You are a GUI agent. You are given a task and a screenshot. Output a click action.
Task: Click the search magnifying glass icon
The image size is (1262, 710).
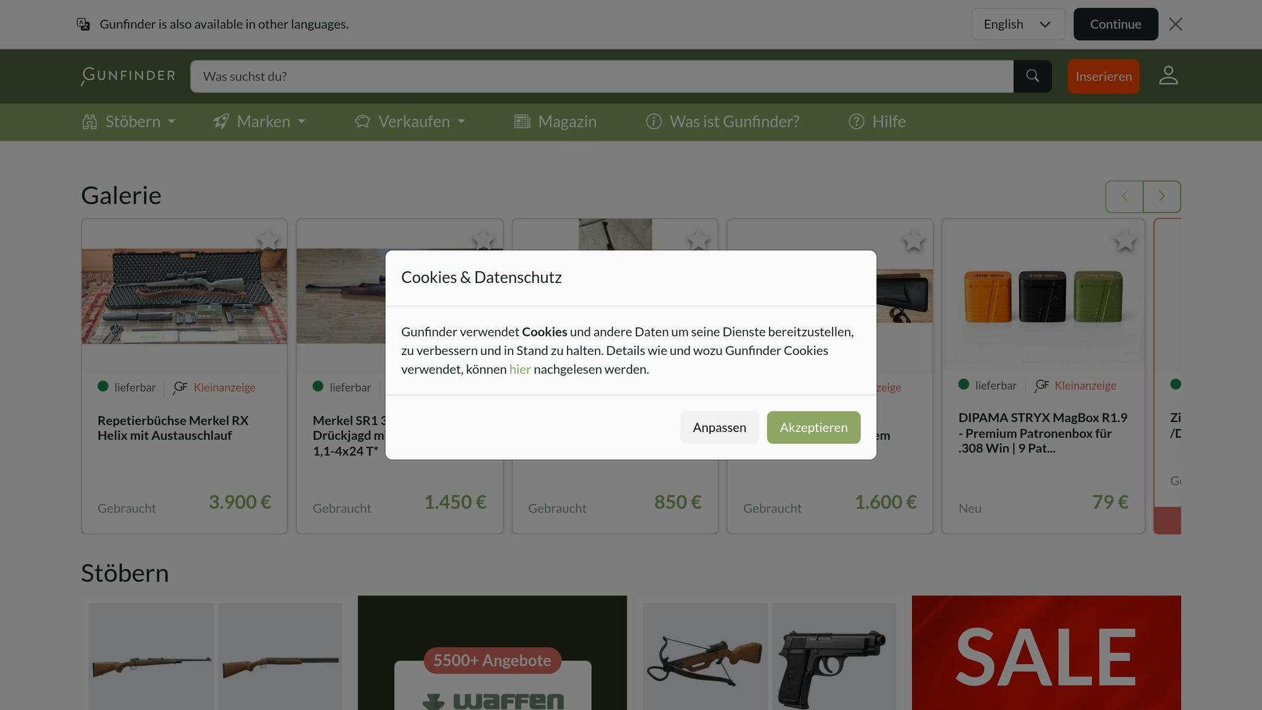point(1033,76)
